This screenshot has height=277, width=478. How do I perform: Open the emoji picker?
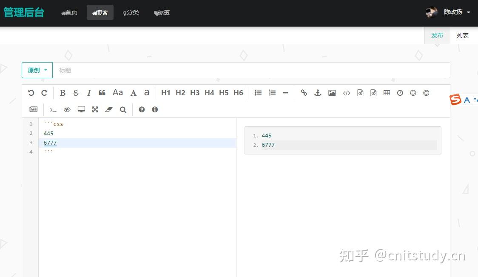tap(413, 93)
